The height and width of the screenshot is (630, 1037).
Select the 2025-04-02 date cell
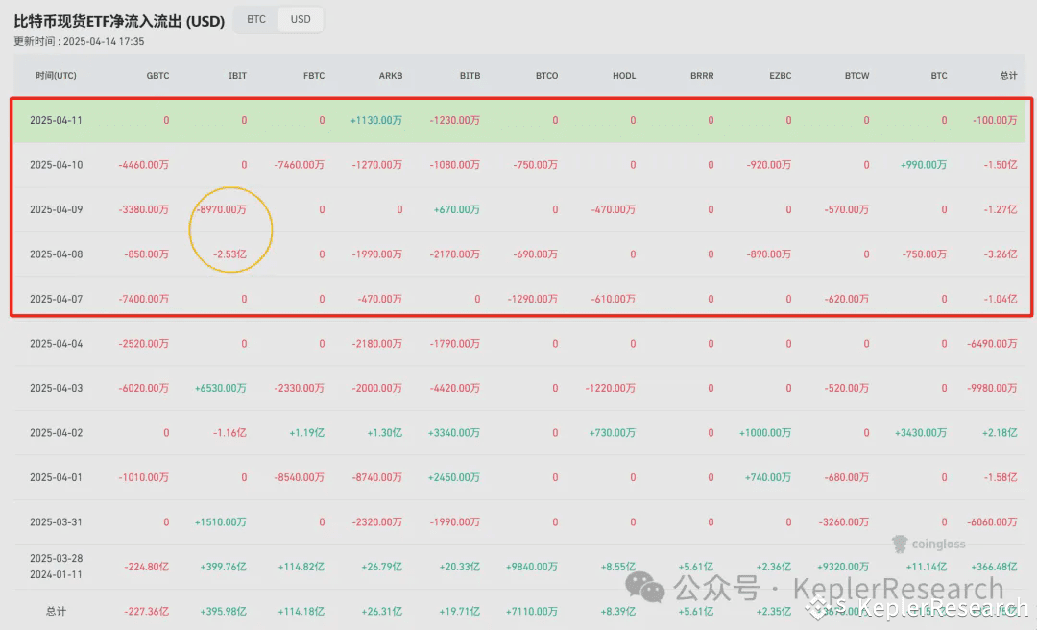pyautogui.click(x=57, y=433)
